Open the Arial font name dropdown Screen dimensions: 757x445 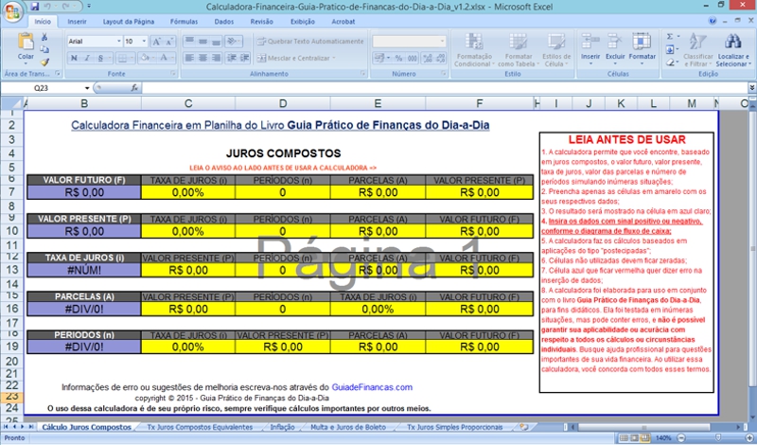point(119,42)
